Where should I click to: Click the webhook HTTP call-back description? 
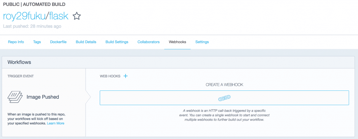[224, 115]
